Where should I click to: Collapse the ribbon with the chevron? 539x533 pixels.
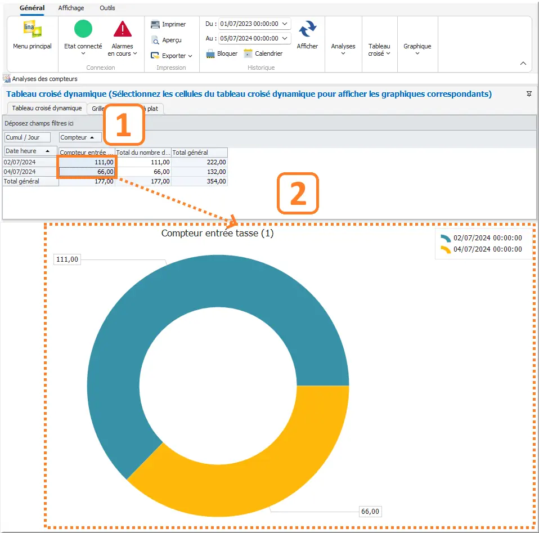523,63
